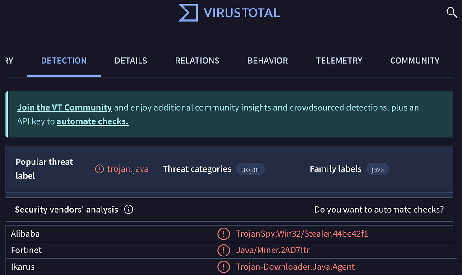Image resolution: width=462 pixels, height=275 pixels.
Task: Click the Family labels label
Action: 336,169
